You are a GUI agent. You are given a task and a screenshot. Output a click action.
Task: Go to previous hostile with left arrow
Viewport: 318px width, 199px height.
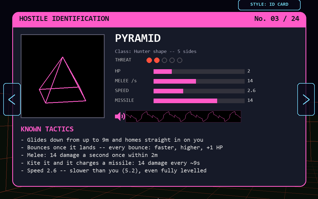12,99
